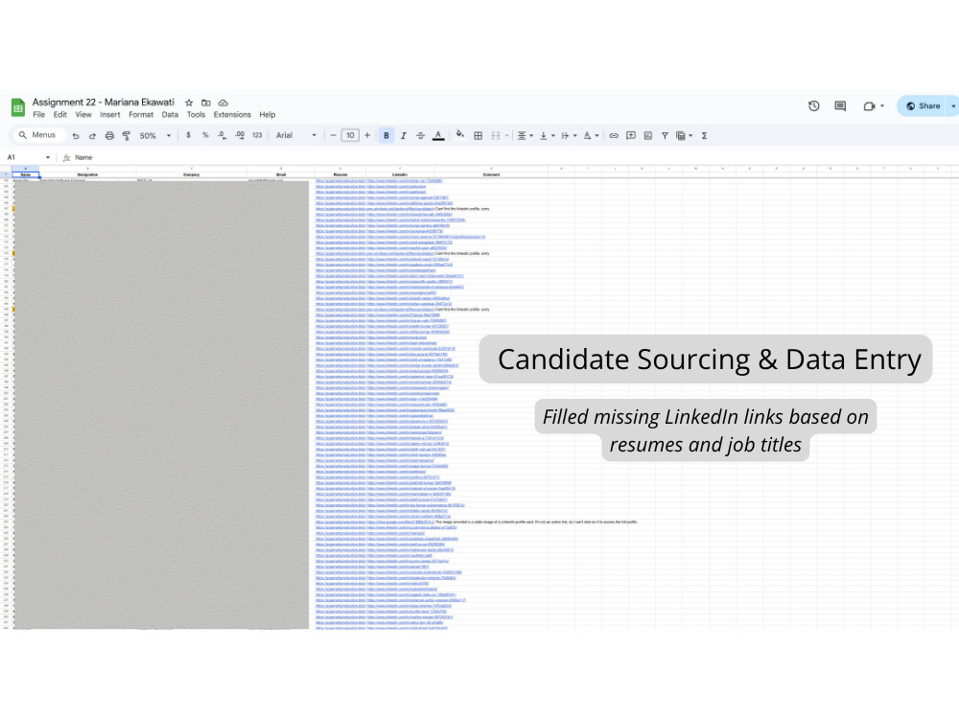Screen dimensions: 959x719
Task: Open the name box dropdown beside A1
Action: pyautogui.click(x=48, y=157)
